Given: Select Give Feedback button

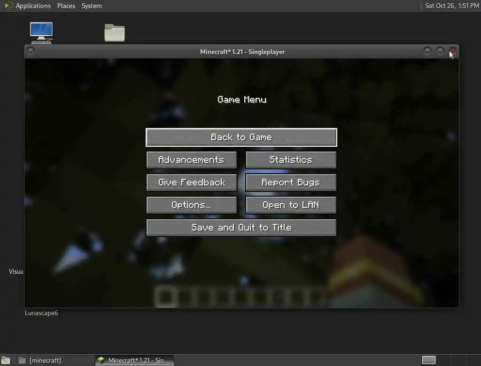Looking at the screenshot, I should pyautogui.click(x=192, y=183).
